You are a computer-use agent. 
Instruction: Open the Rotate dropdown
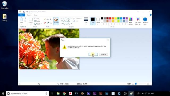click(38, 24)
